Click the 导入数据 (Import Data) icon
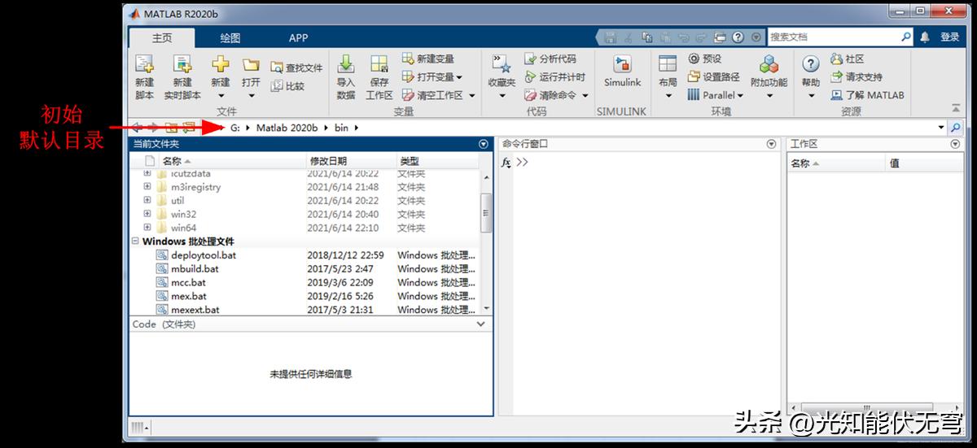The width and height of the screenshot is (977, 448). point(346,64)
